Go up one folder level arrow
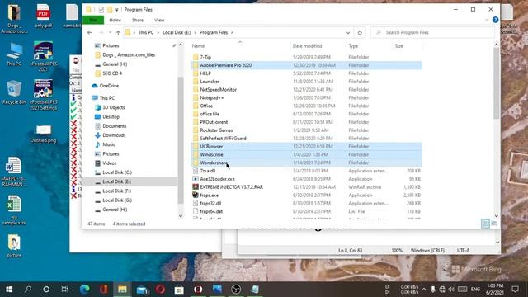 118,33
